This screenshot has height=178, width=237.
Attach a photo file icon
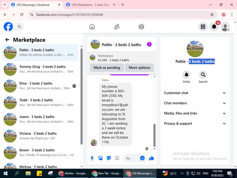(100, 158)
